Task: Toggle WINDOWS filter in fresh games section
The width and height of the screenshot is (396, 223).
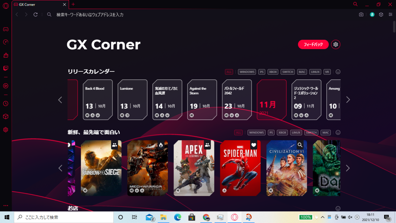Action: [x=256, y=132]
